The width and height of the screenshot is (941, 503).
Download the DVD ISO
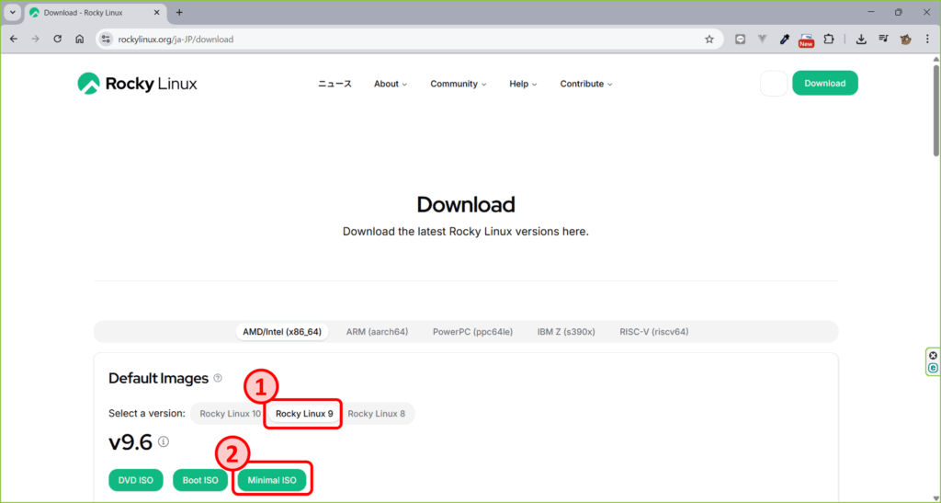[136, 480]
